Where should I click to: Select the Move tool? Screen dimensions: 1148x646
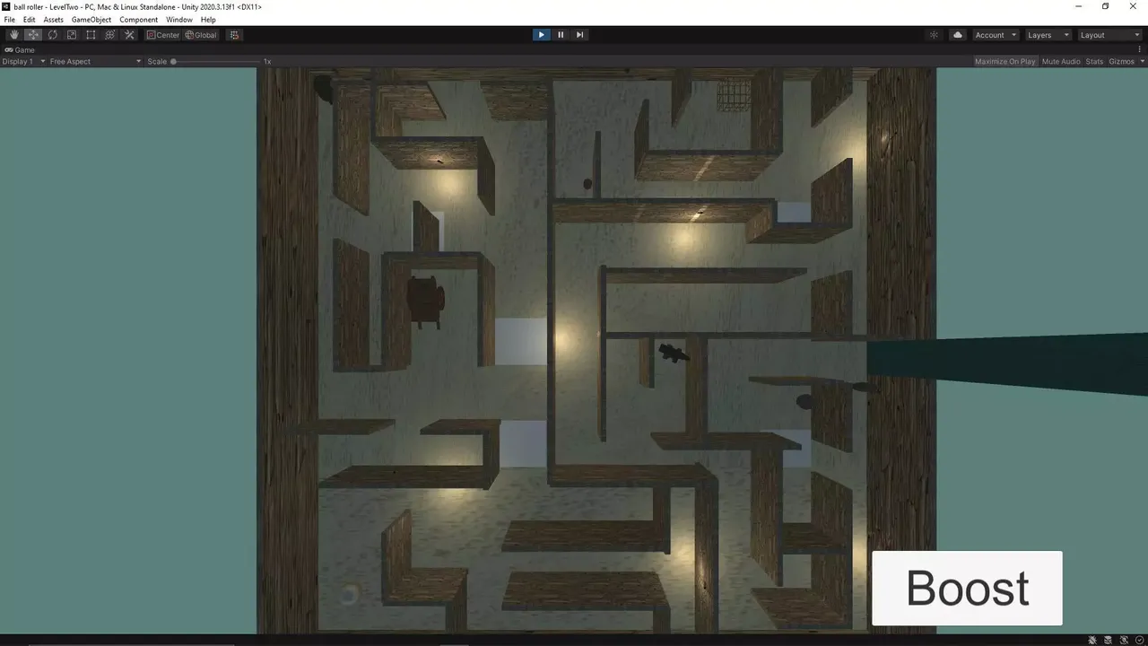pos(33,35)
